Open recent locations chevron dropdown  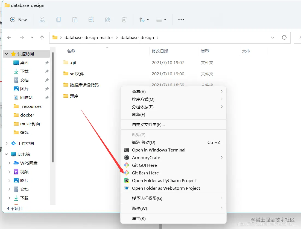(32, 38)
